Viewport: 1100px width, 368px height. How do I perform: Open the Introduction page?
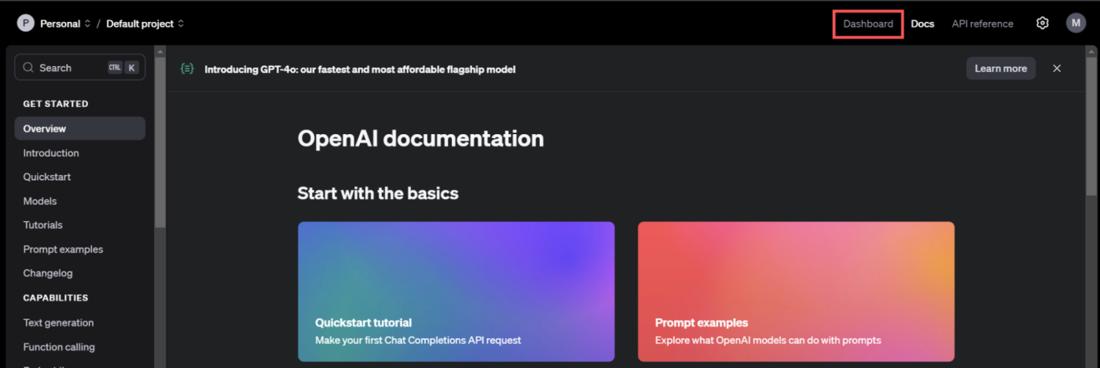point(51,153)
